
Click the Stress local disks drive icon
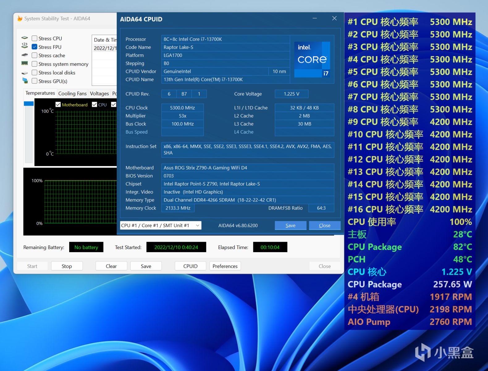pyautogui.click(x=25, y=73)
